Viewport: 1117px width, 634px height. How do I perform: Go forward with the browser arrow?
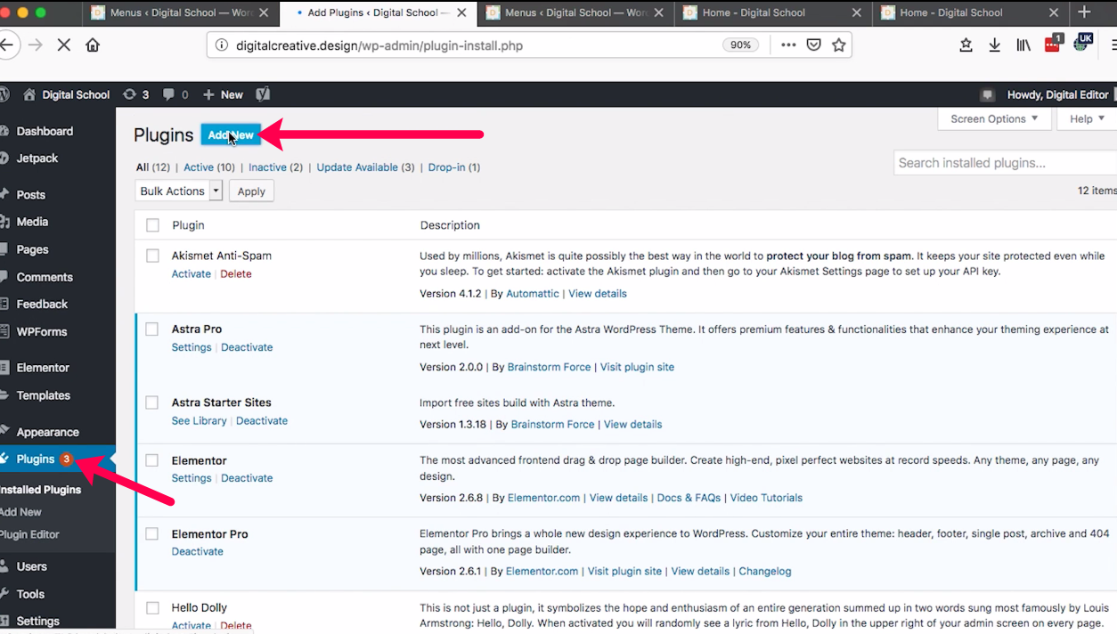pyautogui.click(x=35, y=45)
